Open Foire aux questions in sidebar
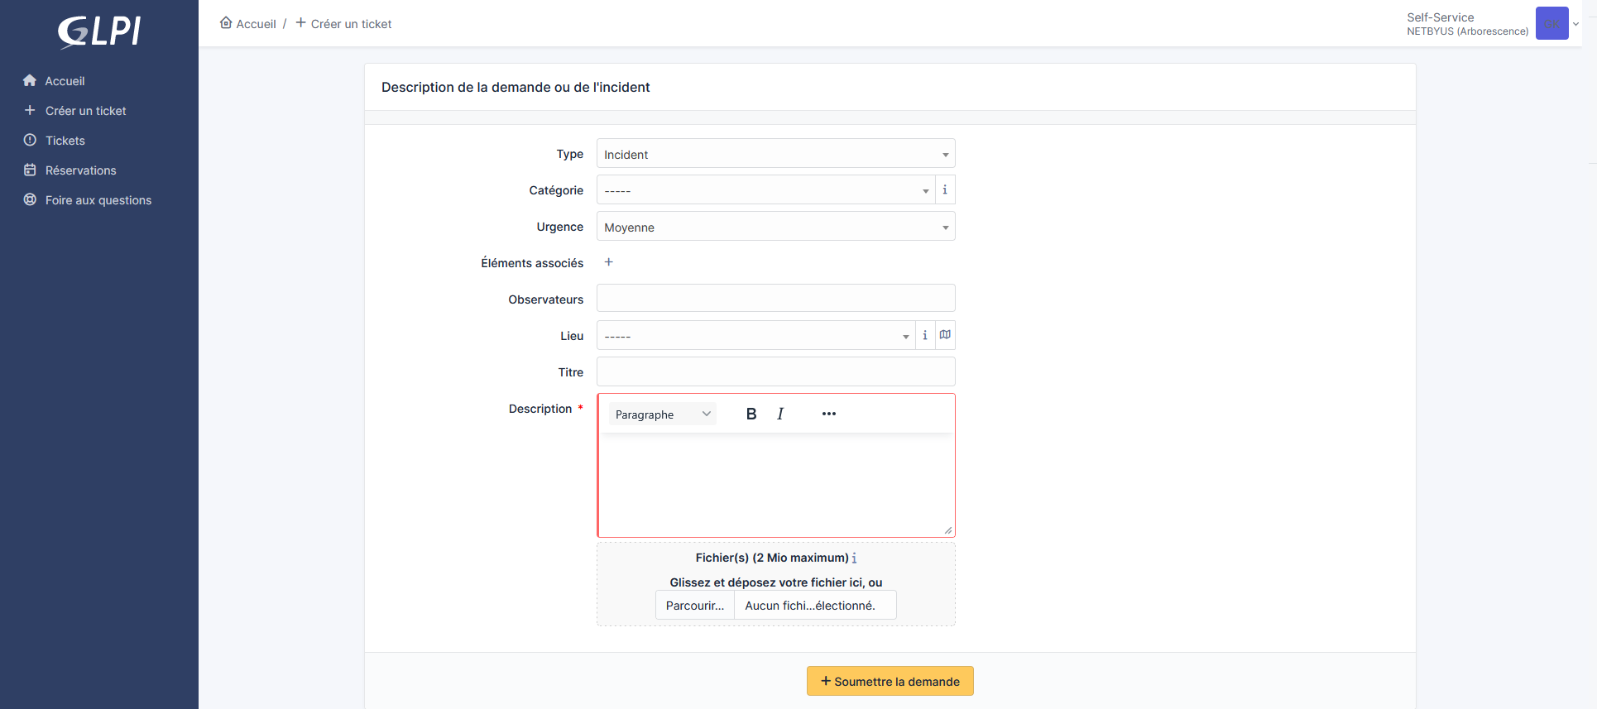Viewport: 1597px width, 709px height. [x=98, y=200]
